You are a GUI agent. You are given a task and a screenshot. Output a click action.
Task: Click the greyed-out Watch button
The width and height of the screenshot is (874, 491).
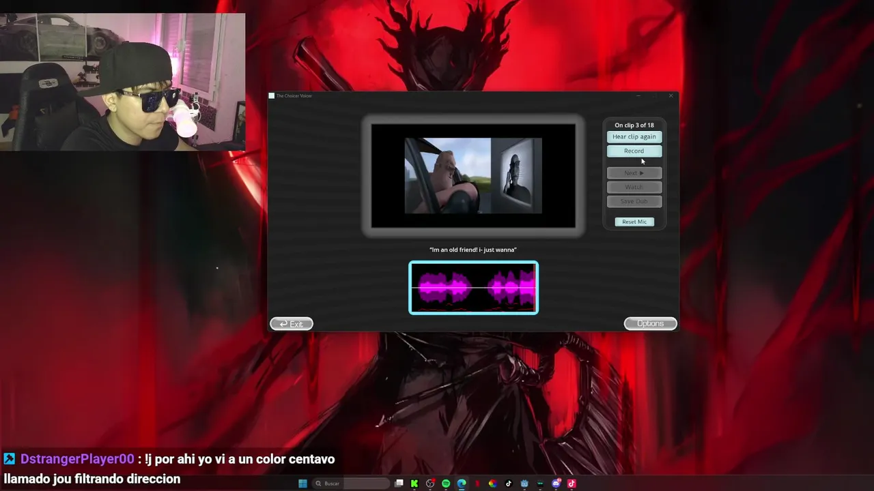click(634, 187)
